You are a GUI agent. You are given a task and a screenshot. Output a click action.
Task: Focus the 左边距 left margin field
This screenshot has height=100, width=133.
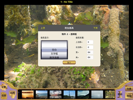point(90,47)
